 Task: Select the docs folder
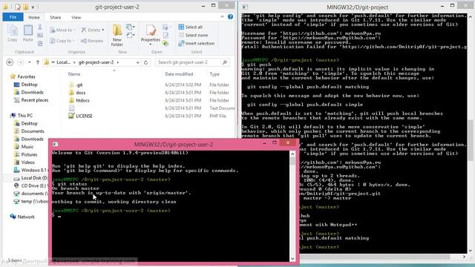coord(80,93)
